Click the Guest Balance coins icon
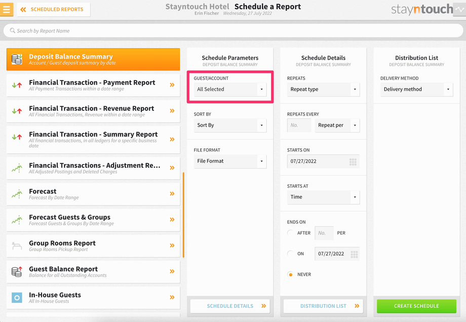The image size is (466, 322). click(17, 271)
